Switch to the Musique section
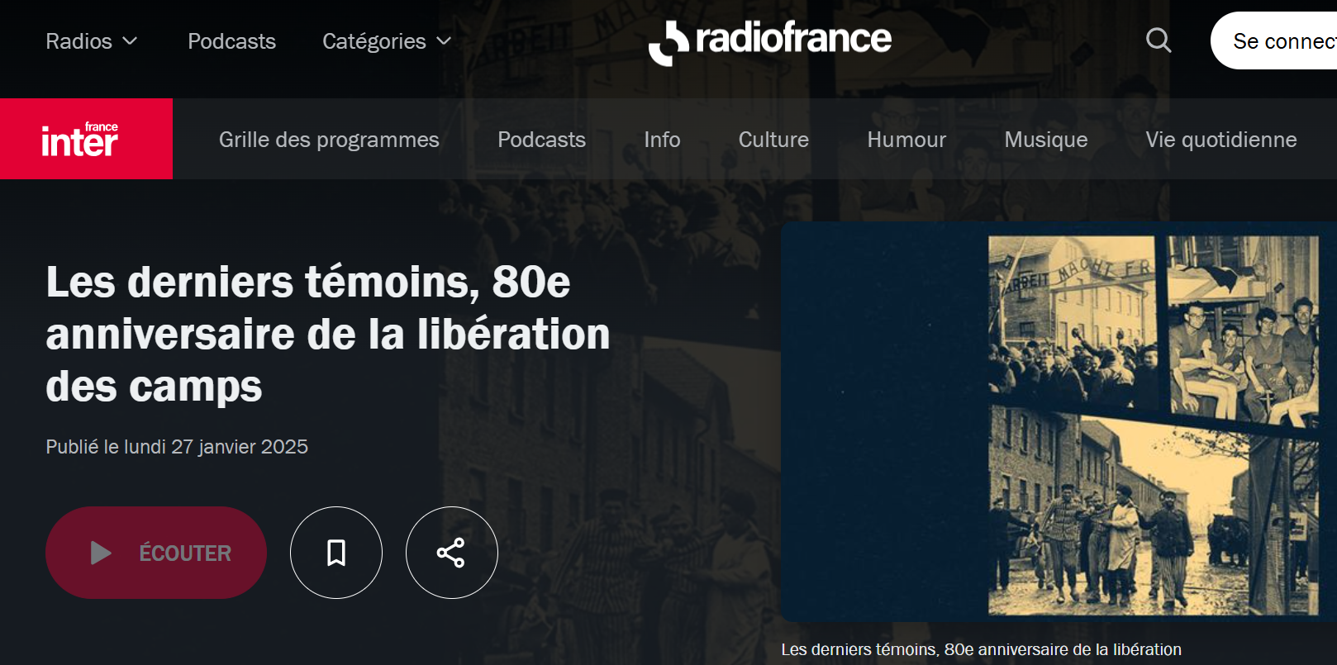Image resolution: width=1337 pixels, height=665 pixels. pos(1046,140)
